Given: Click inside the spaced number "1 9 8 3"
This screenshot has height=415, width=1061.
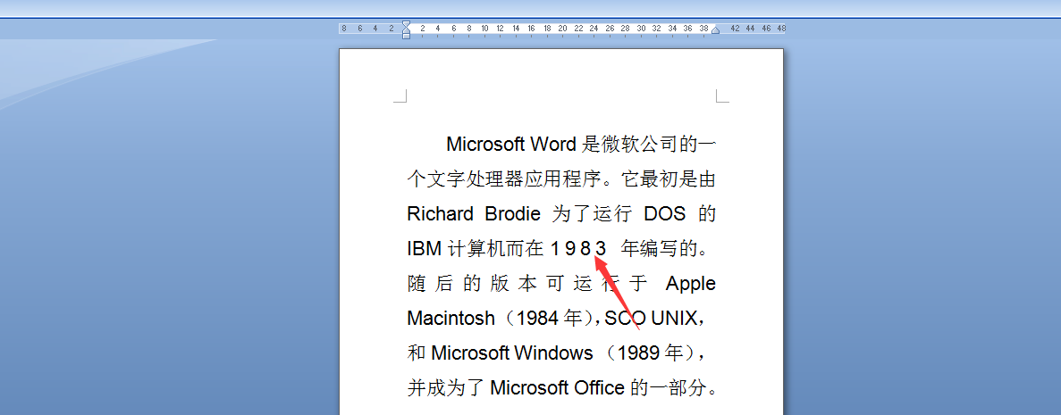Looking at the screenshot, I should click(x=578, y=249).
